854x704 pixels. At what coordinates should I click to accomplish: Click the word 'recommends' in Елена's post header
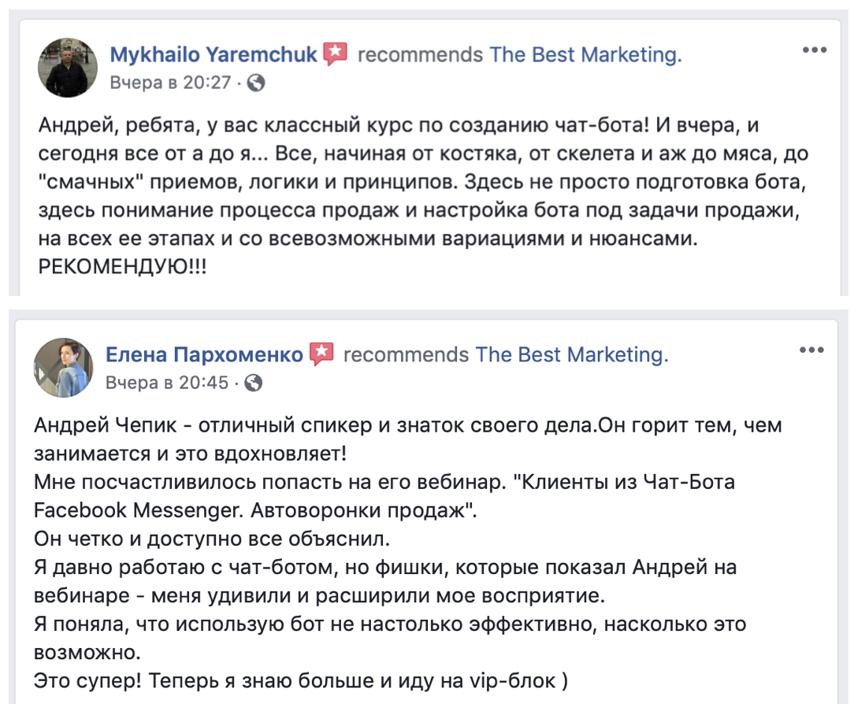(x=406, y=354)
